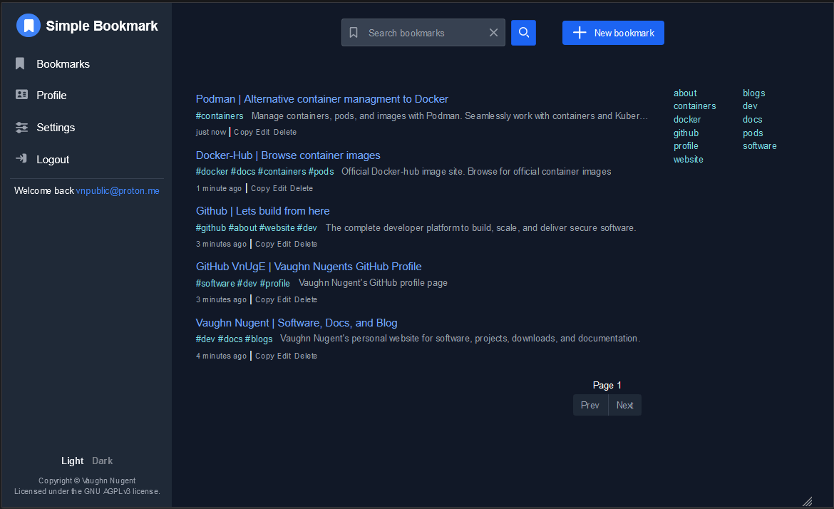Click #docker tag under Docker-Hub bookmark
Viewport: 834px width, 509px height.
click(212, 171)
